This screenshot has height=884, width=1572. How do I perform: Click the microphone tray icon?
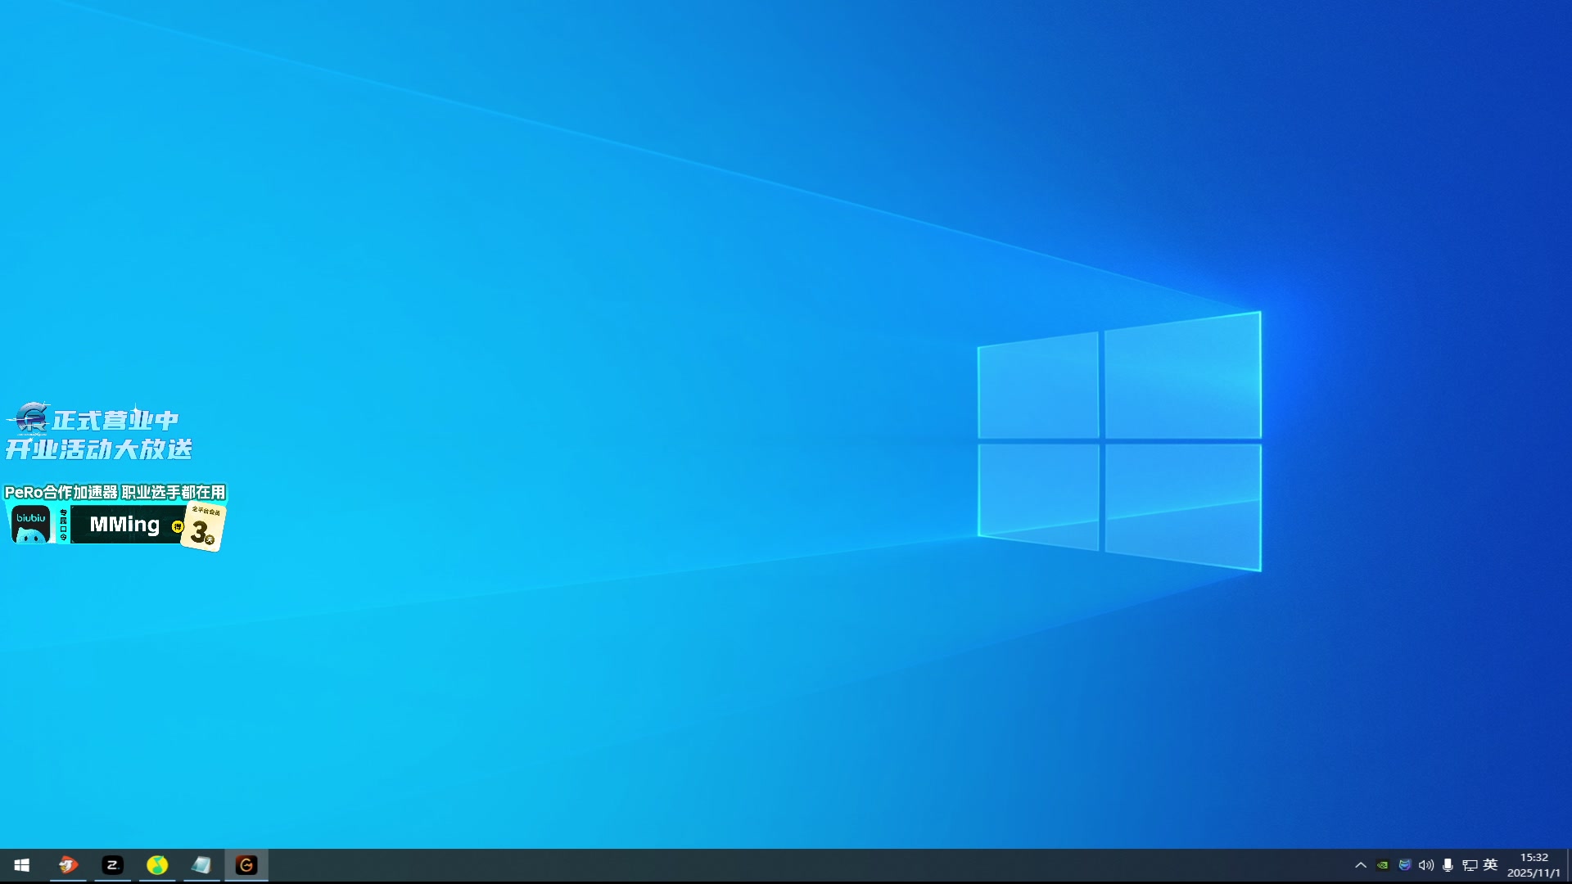(1448, 865)
